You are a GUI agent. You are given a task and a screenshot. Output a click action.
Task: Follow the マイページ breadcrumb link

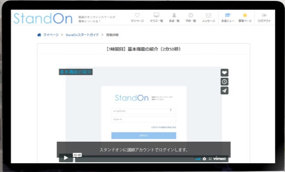(x=51, y=35)
